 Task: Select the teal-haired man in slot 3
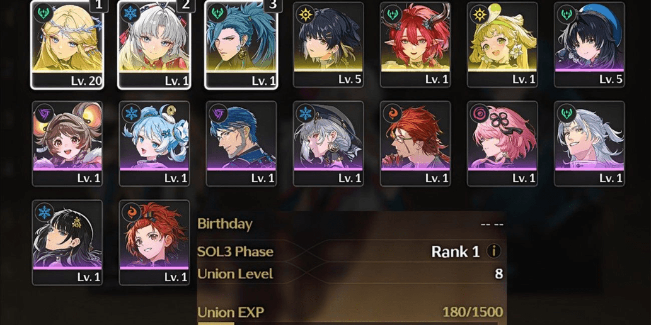click(x=241, y=44)
